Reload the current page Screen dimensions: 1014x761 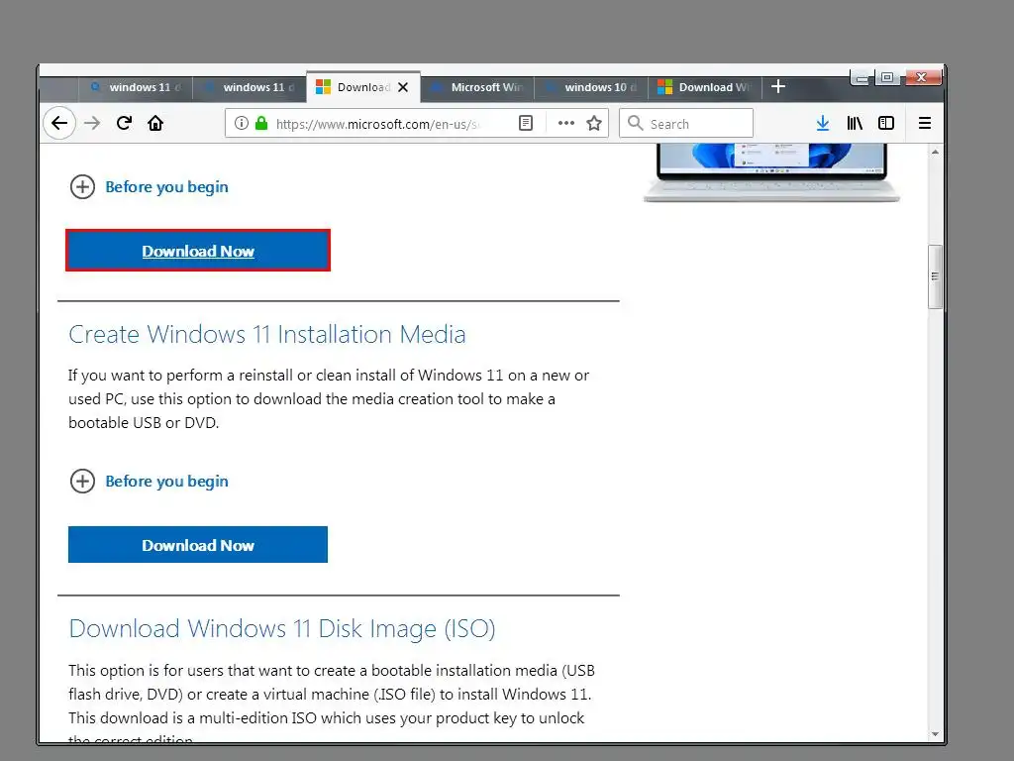click(124, 123)
